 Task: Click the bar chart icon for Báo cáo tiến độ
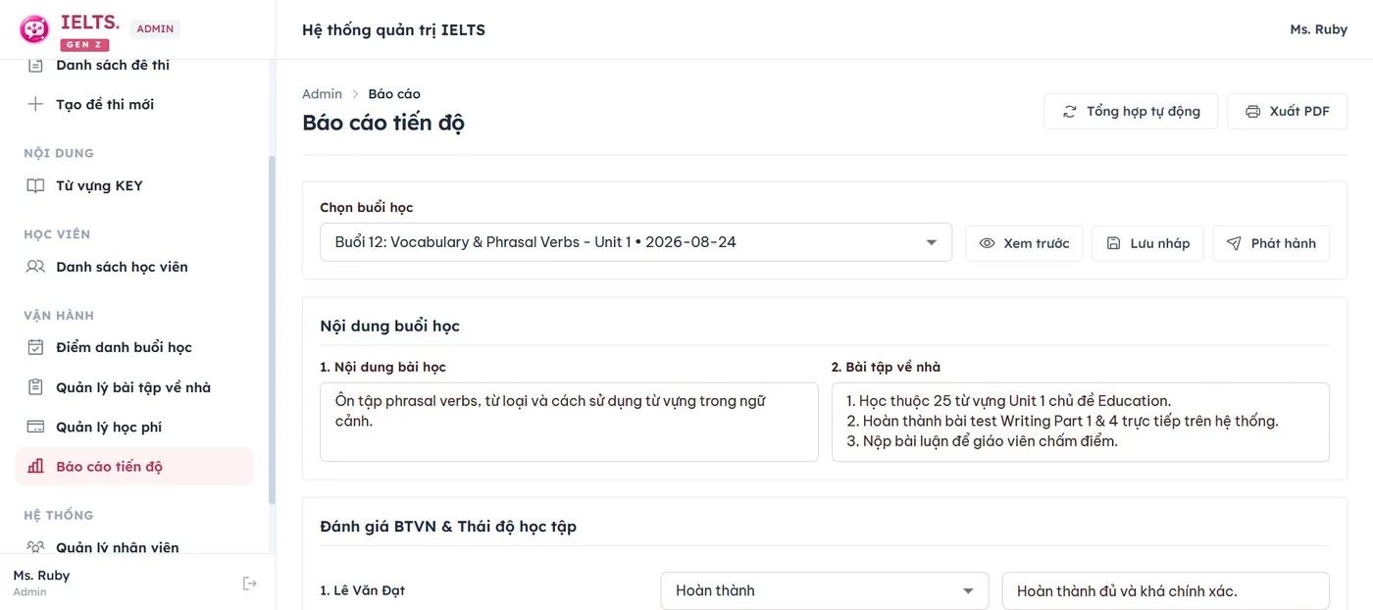[x=35, y=467]
